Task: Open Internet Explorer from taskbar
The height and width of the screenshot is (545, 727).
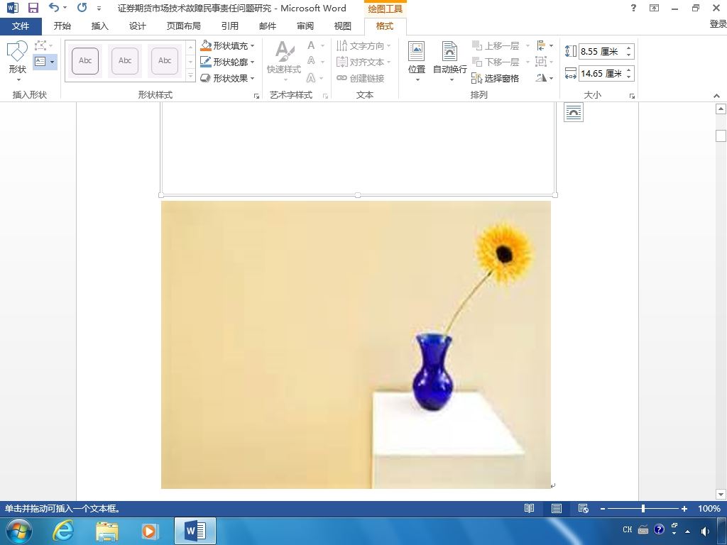Action: (x=63, y=531)
